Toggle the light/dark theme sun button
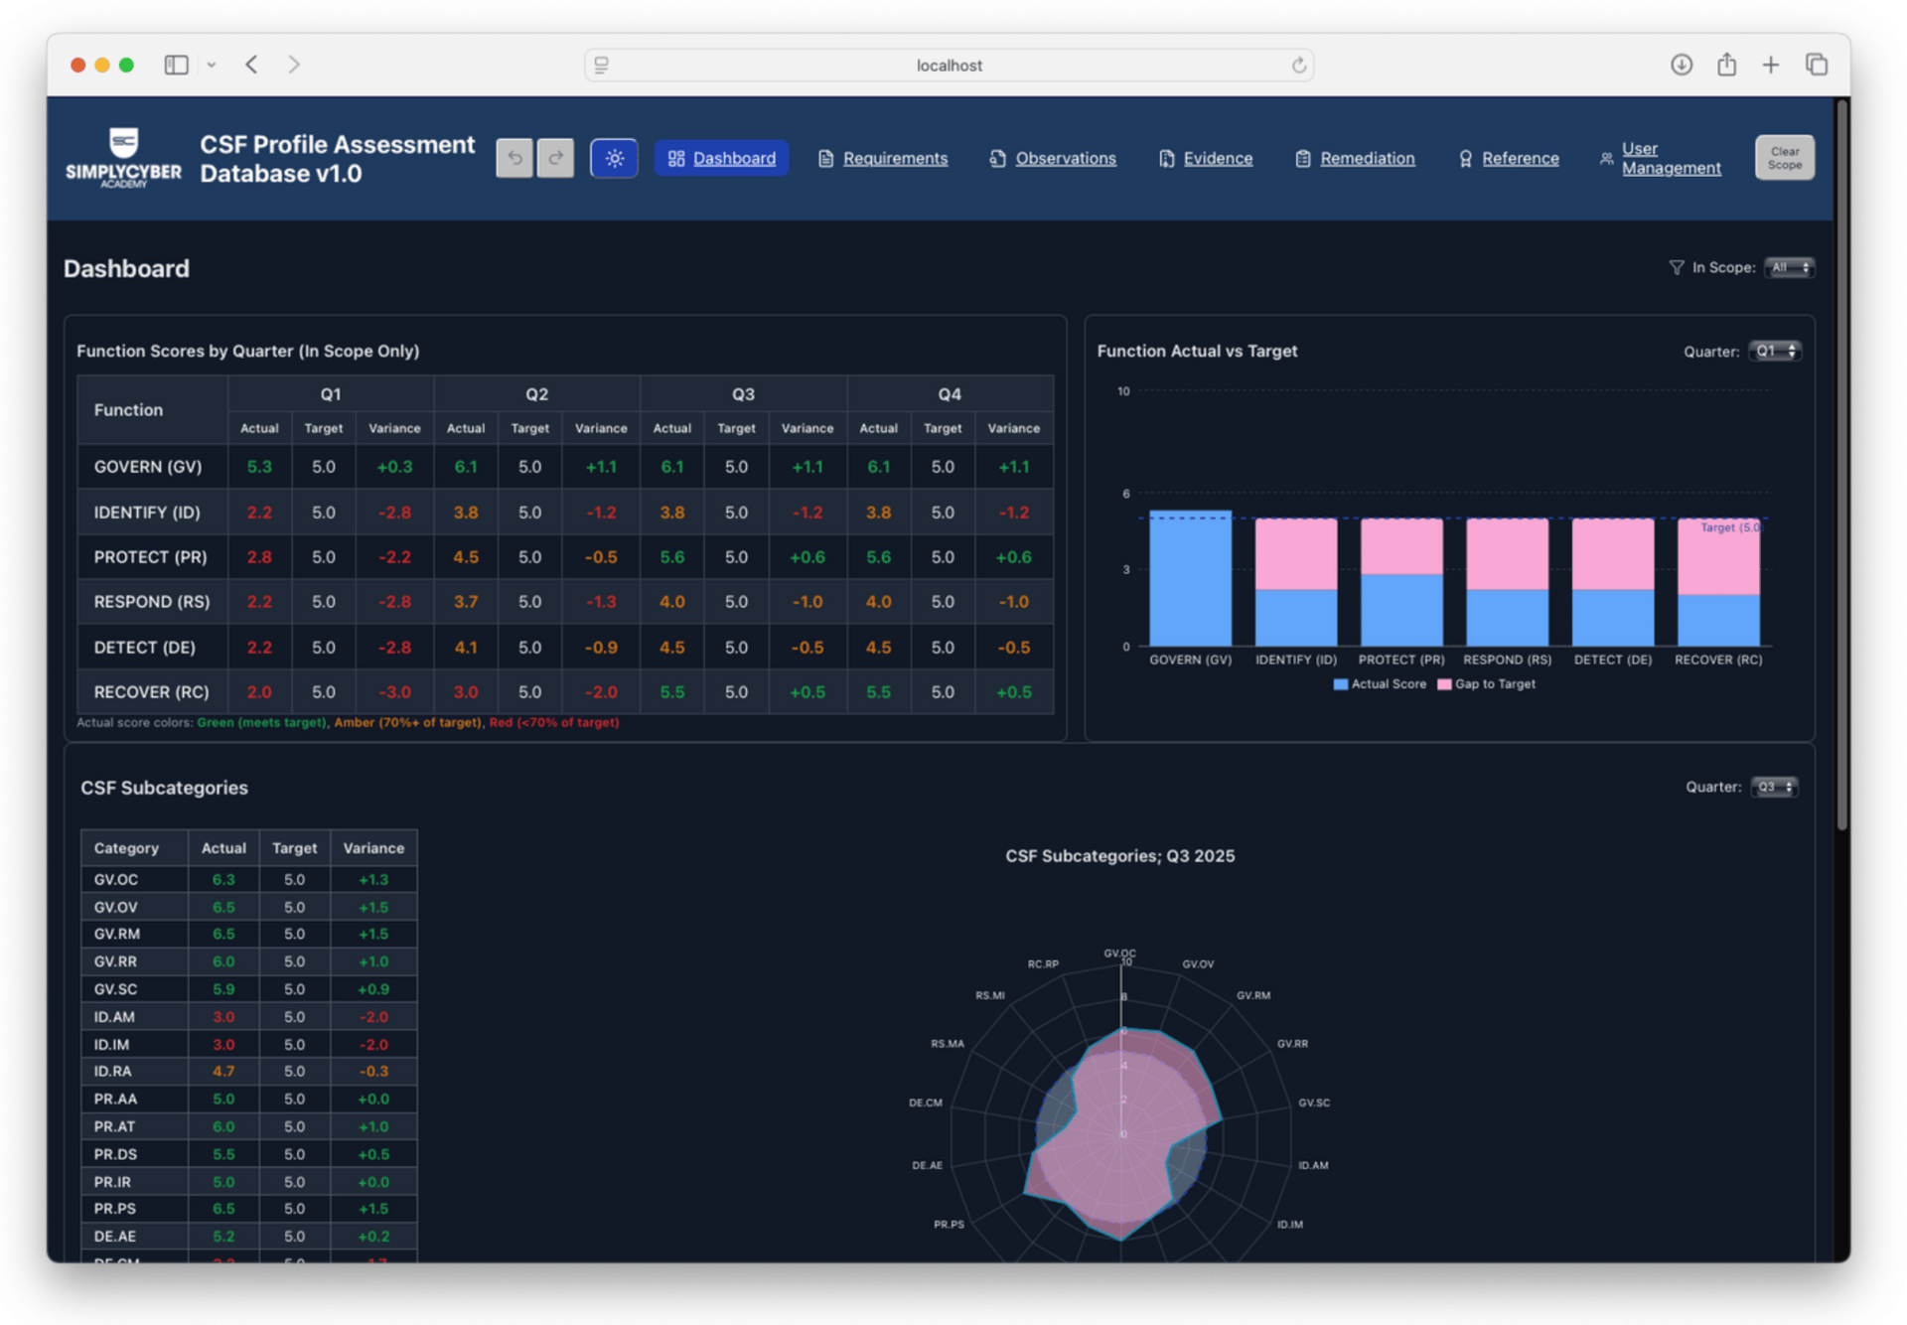1907x1325 pixels. click(614, 158)
